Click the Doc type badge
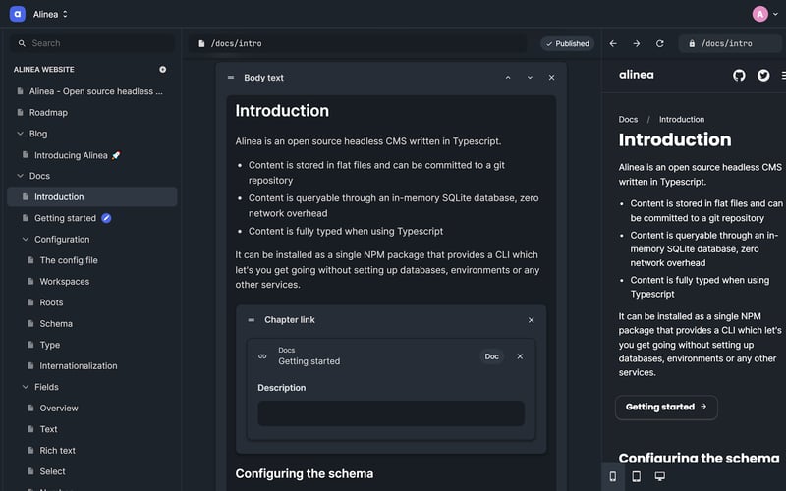The image size is (786, 491). (x=492, y=356)
